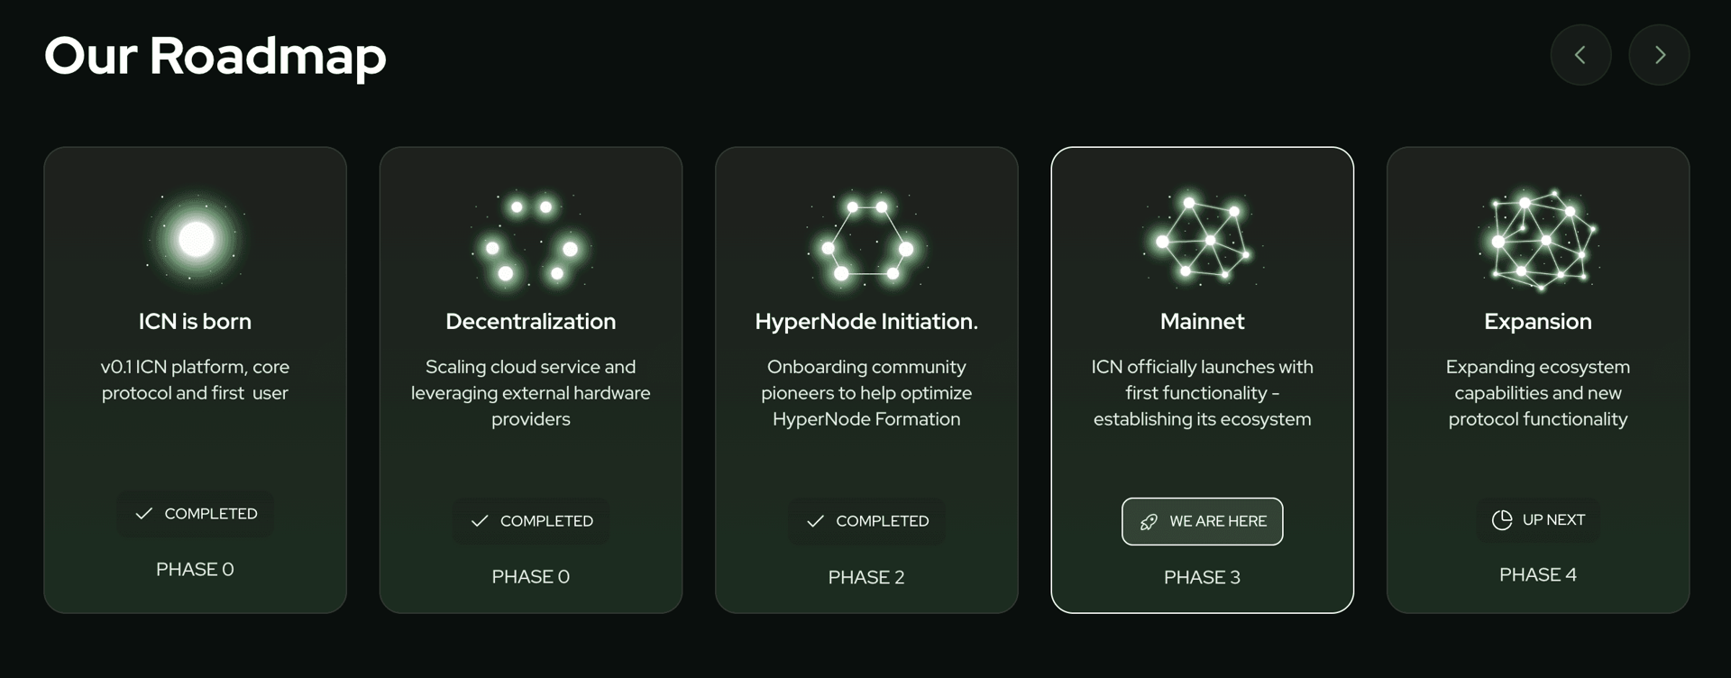Expand the Expansion phase card
The width and height of the screenshot is (1731, 678).
tap(1537, 379)
